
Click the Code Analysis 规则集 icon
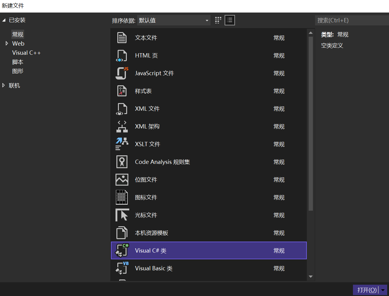coord(122,162)
